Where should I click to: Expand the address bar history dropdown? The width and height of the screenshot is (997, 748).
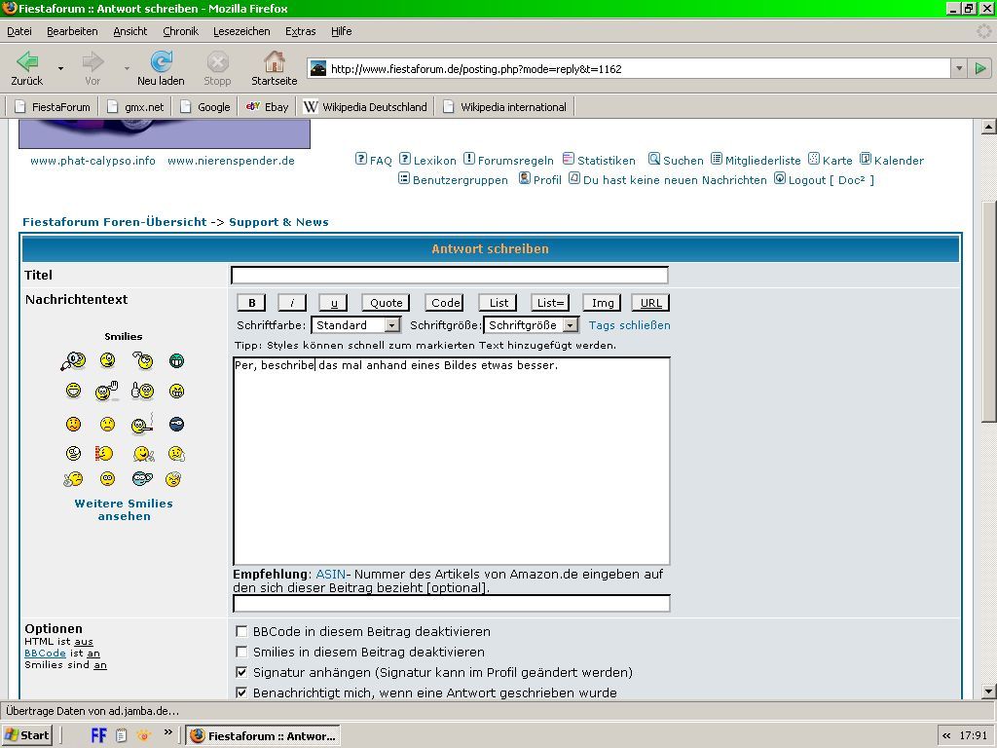tap(959, 68)
